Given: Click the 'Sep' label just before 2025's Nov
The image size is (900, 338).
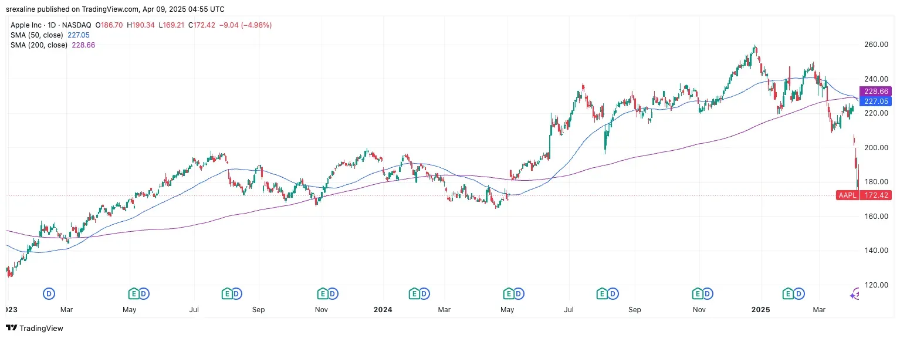Looking at the screenshot, I should pos(634,309).
